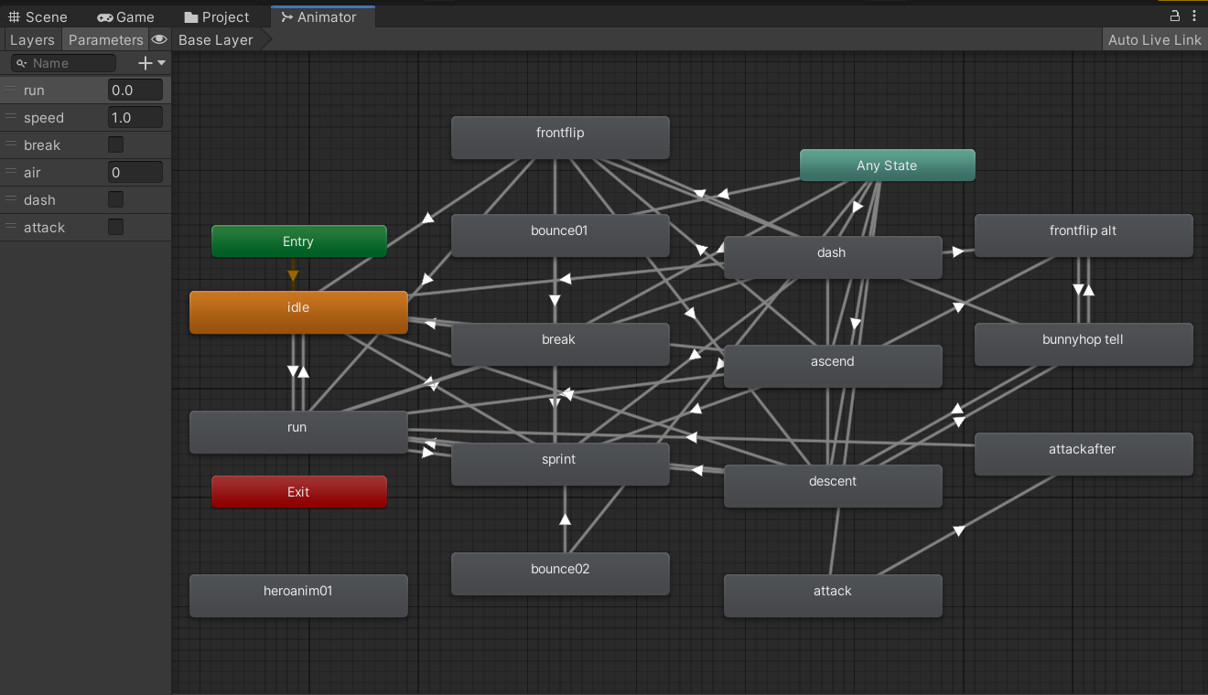
Task: Enable the attack parameter checkbox
Action: (x=115, y=227)
